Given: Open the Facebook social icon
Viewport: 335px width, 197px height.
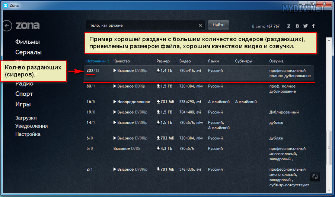Looking at the screenshot, I should [313, 26].
